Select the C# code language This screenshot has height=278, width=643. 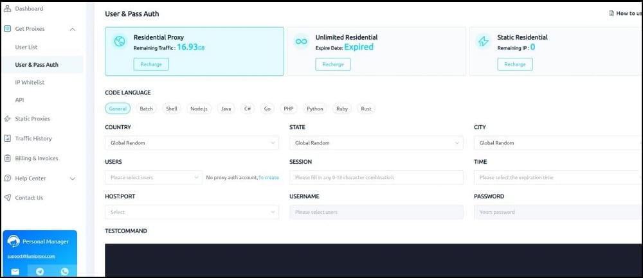point(248,109)
